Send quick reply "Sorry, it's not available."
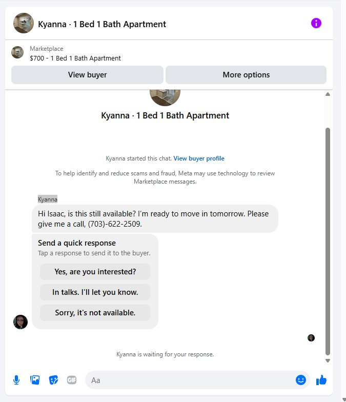The height and width of the screenshot is (402, 346). [x=95, y=313]
